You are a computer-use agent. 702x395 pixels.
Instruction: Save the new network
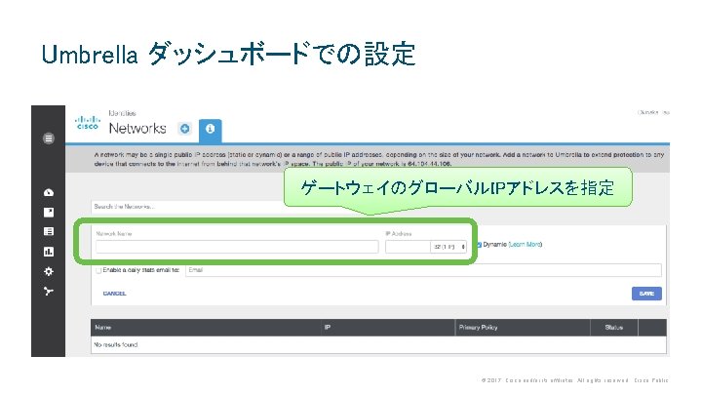coord(646,294)
